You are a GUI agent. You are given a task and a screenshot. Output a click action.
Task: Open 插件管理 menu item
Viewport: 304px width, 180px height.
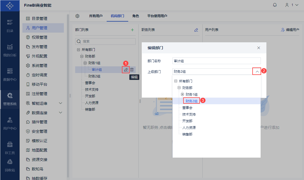tap(43, 122)
